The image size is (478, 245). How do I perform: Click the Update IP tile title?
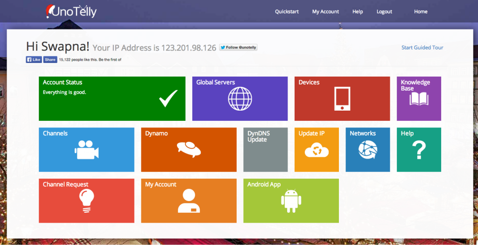click(x=311, y=133)
